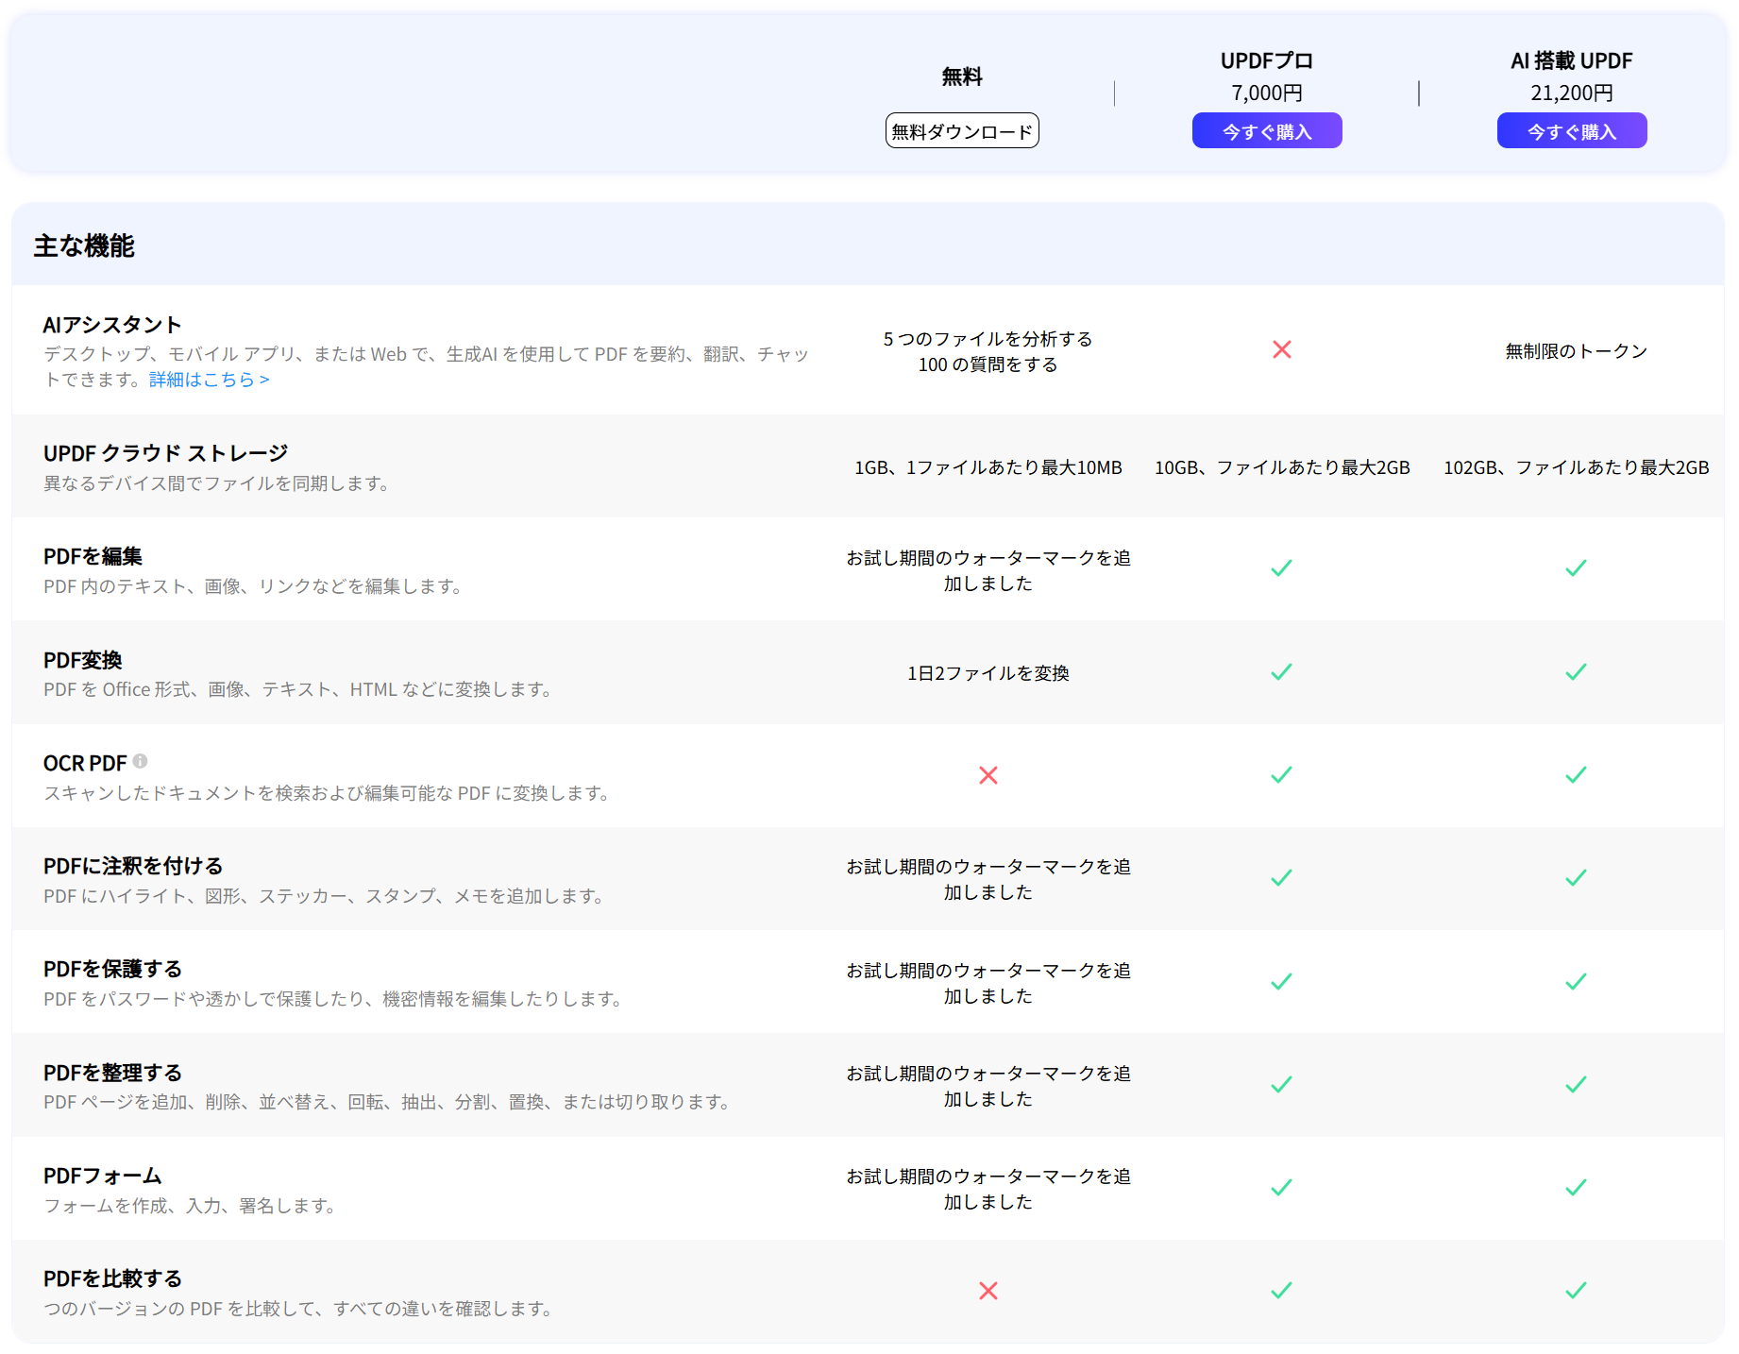Click the AI 搭載 UPDF checkmark for PDFを保護する
This screenshot has height=1354, width=1739.
pos(1577,982)
